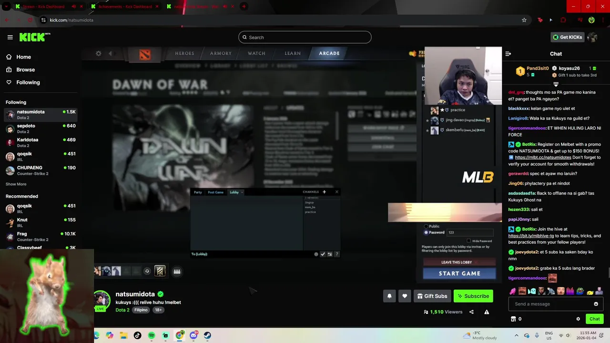
Task: Open the mlbt.cc/natsumidotes link in chat
Action: click(543, 157)
